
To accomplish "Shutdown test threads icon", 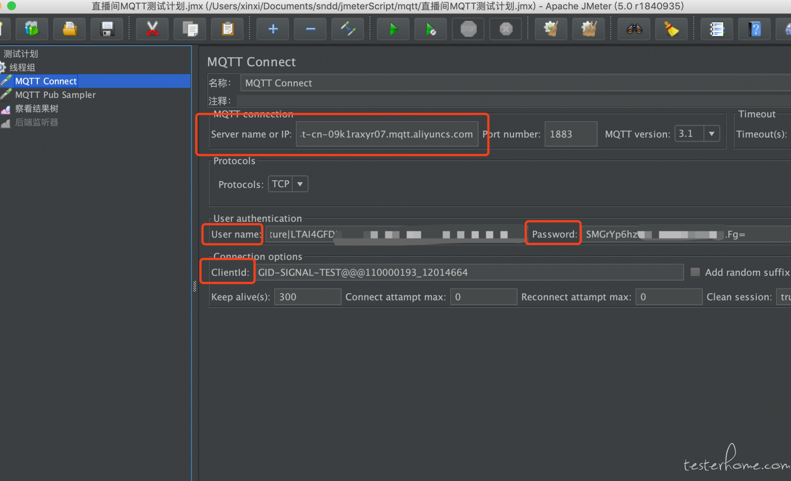I will (x=506, y=29).
